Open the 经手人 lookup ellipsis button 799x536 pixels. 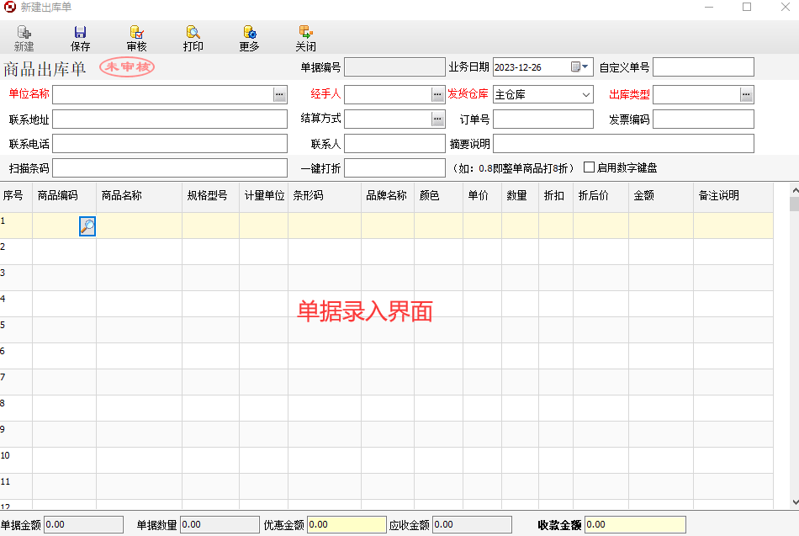click(x=437, y=95)
